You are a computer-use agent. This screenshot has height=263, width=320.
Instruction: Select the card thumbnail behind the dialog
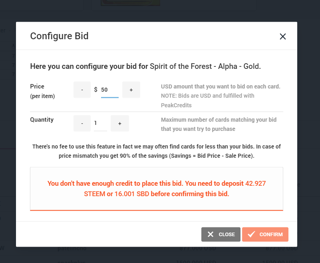pos(130,3)
